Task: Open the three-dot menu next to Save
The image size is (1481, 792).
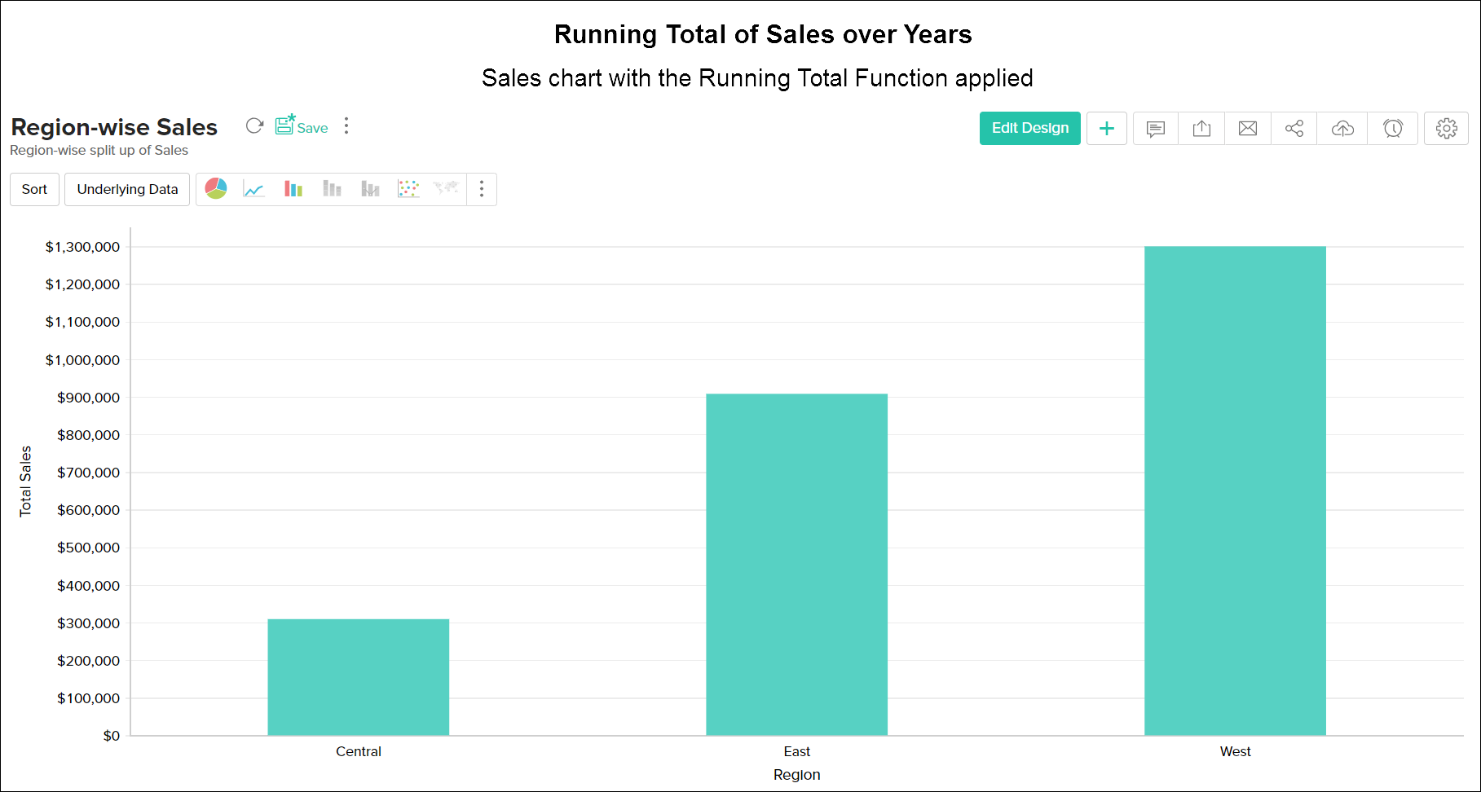Action: (x=346, y=126)
